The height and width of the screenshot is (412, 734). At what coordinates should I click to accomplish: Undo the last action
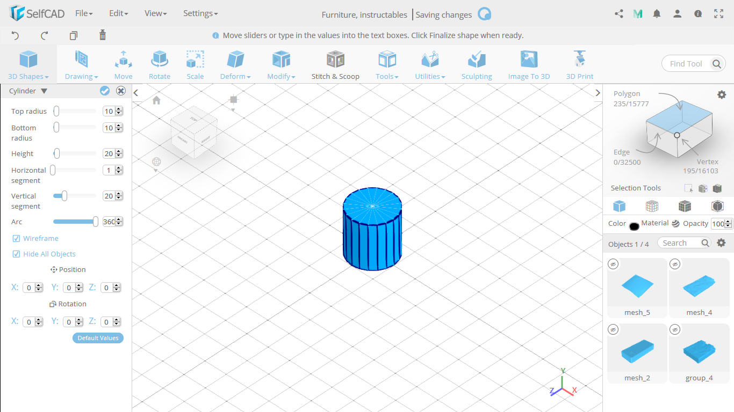[15, 35]
